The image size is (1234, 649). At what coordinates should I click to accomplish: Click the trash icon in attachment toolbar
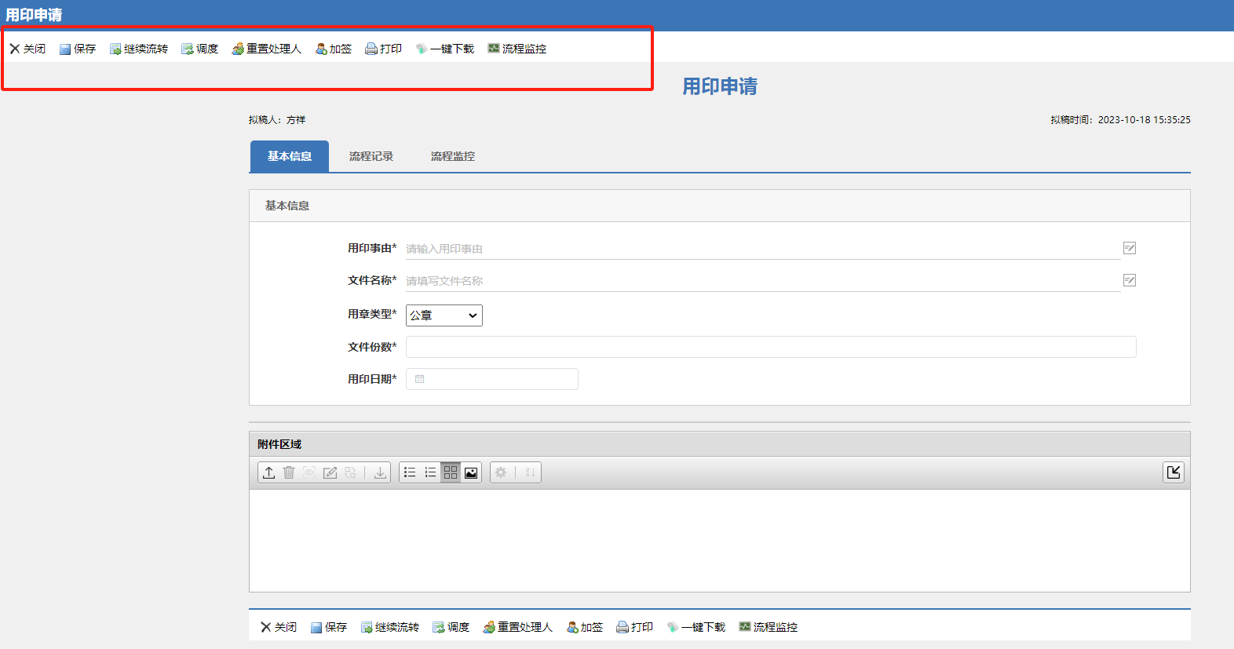(289, 472)
